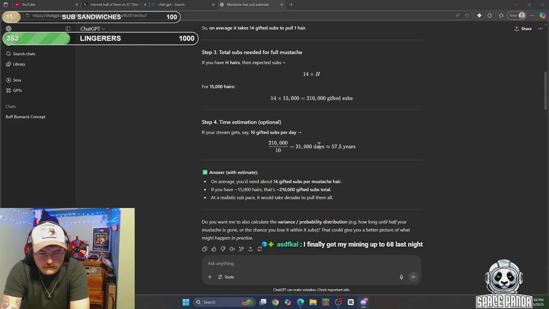This screenshot has height=309, width=549.
Task: Click the read aloud icon in address bar
Action: [x=458, y=15]
